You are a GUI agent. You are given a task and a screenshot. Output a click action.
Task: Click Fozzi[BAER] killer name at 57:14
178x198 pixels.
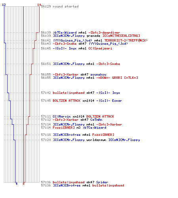pyautogui.click(x=64, y=128)
